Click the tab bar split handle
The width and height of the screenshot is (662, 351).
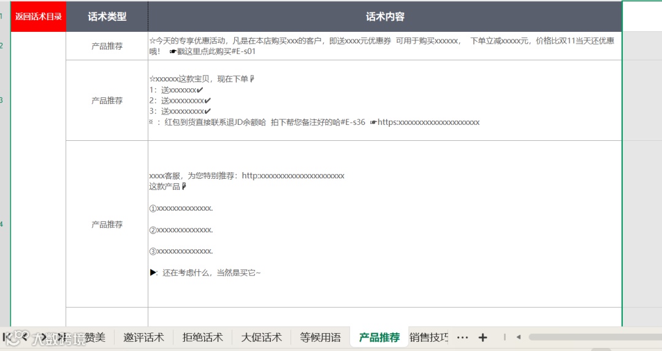504,337
